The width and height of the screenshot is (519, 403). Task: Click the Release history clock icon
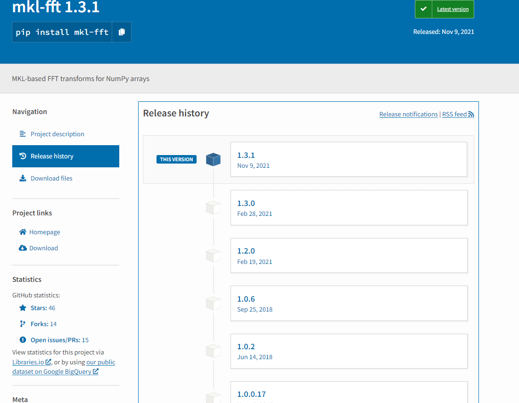coord(23,156)
